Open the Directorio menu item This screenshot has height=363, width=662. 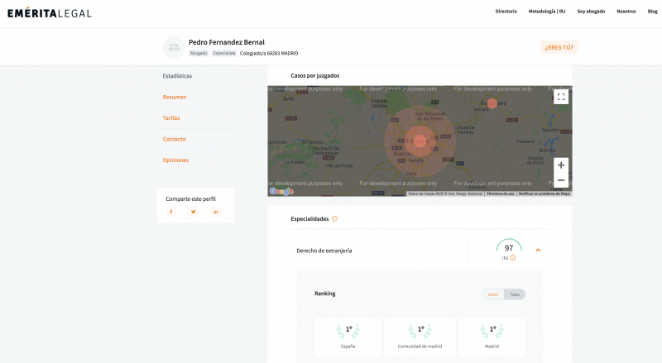coord(506,12)
